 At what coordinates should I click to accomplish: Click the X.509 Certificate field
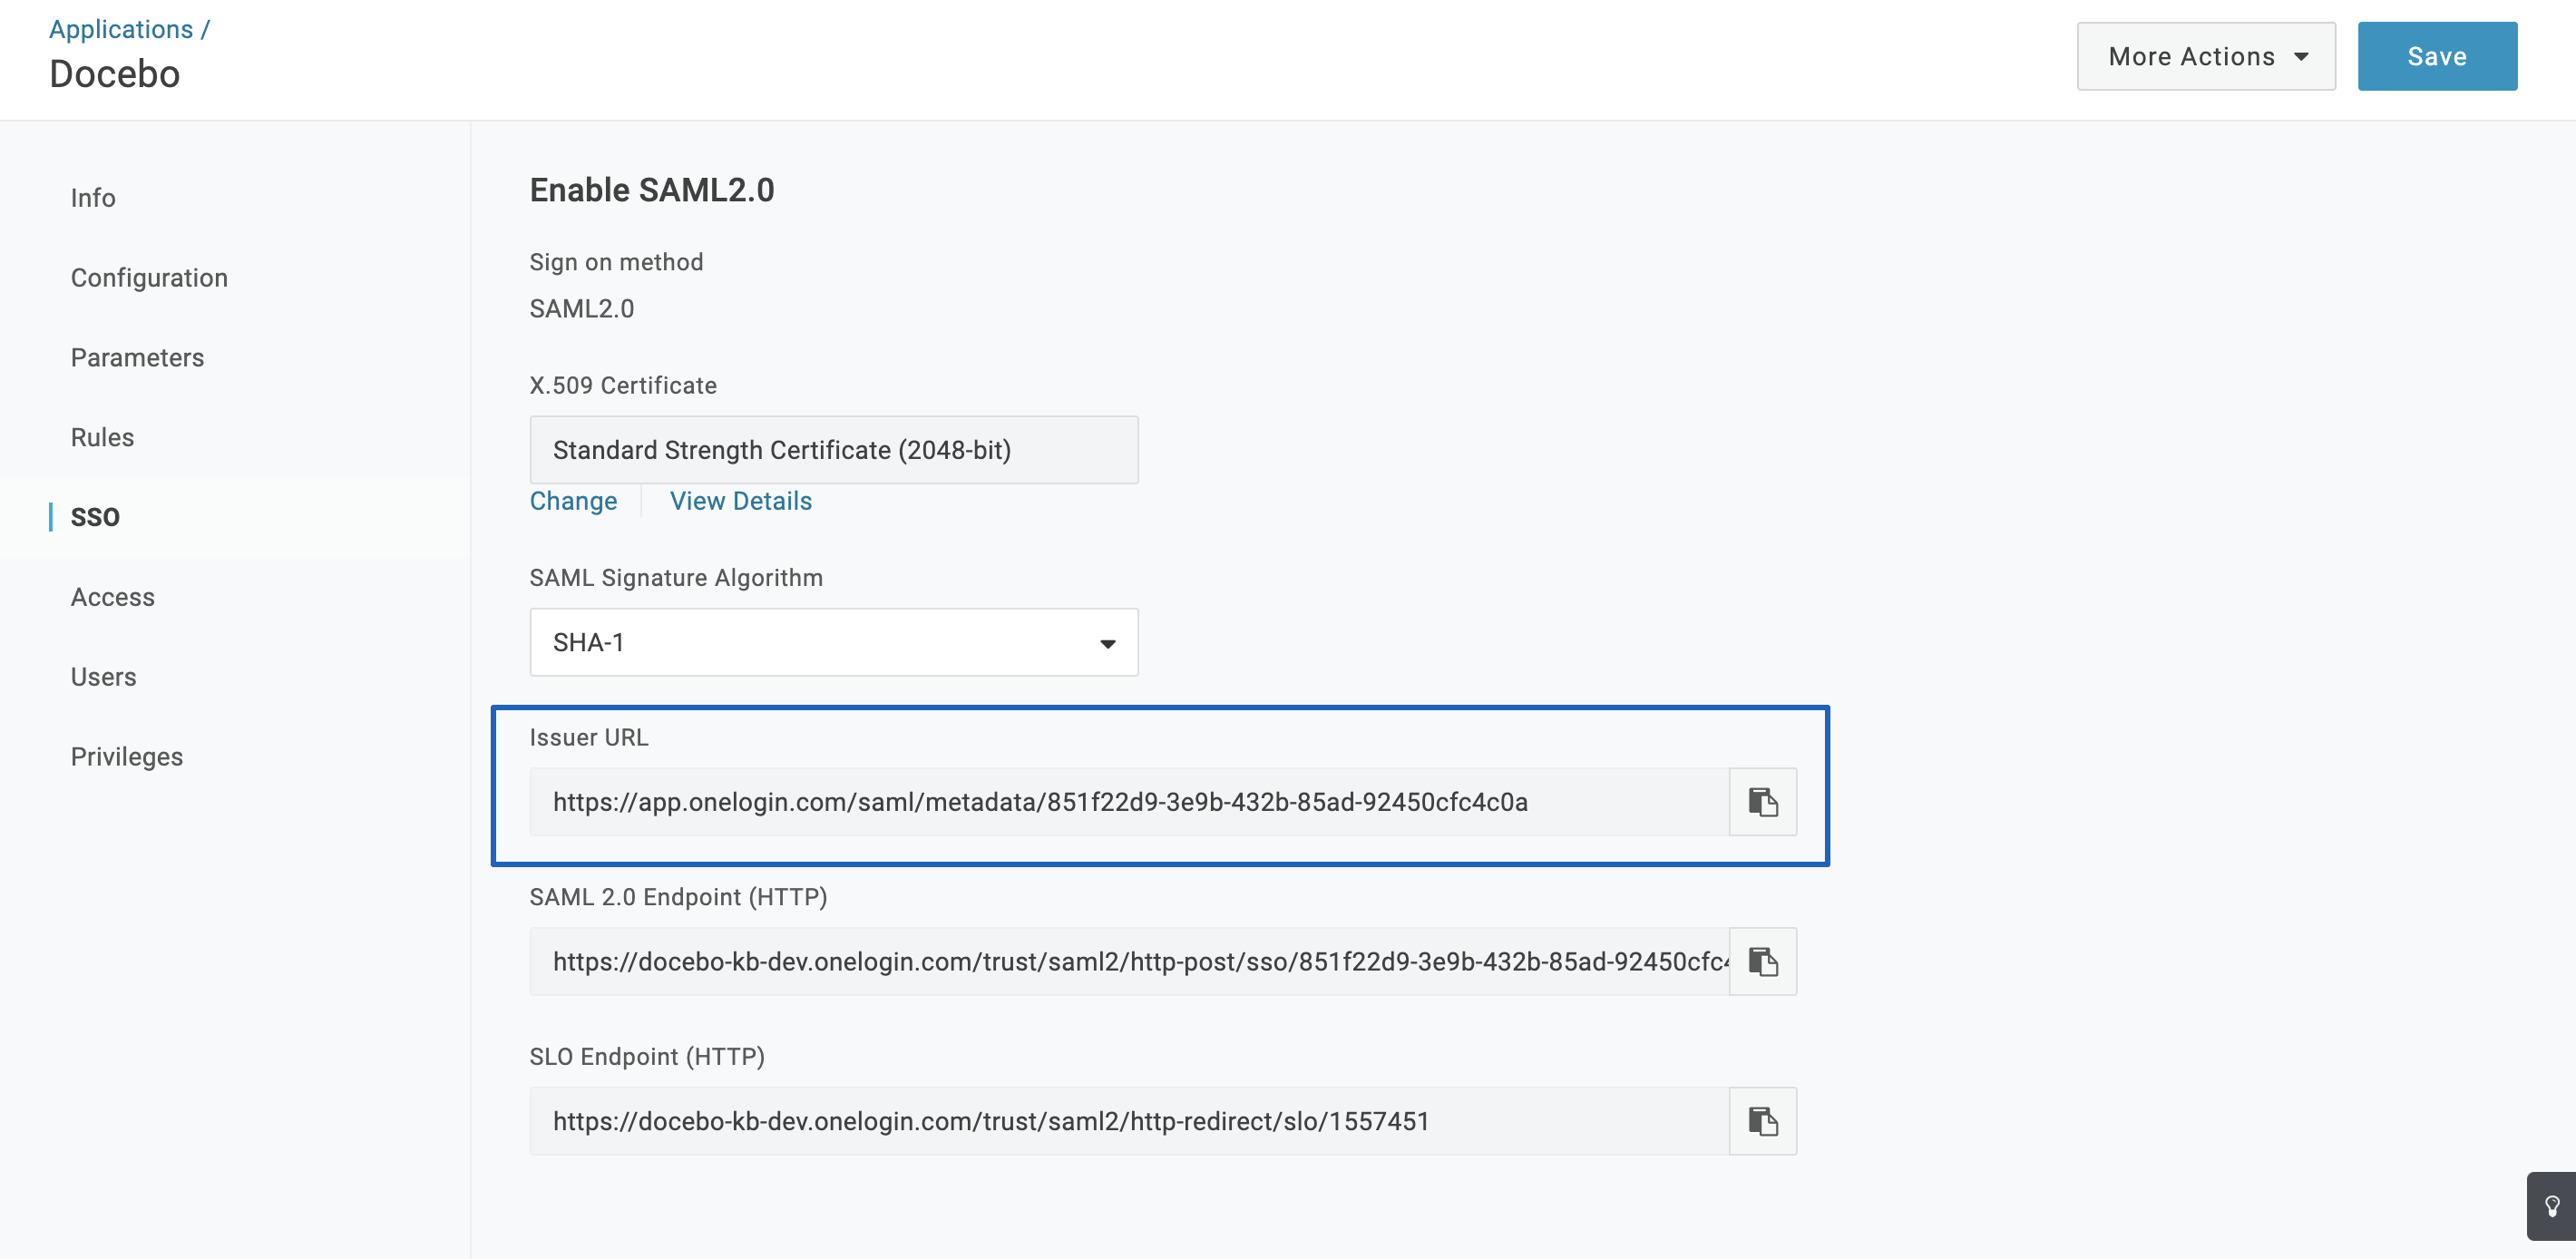pyautogui.click(x=833, y=450)
